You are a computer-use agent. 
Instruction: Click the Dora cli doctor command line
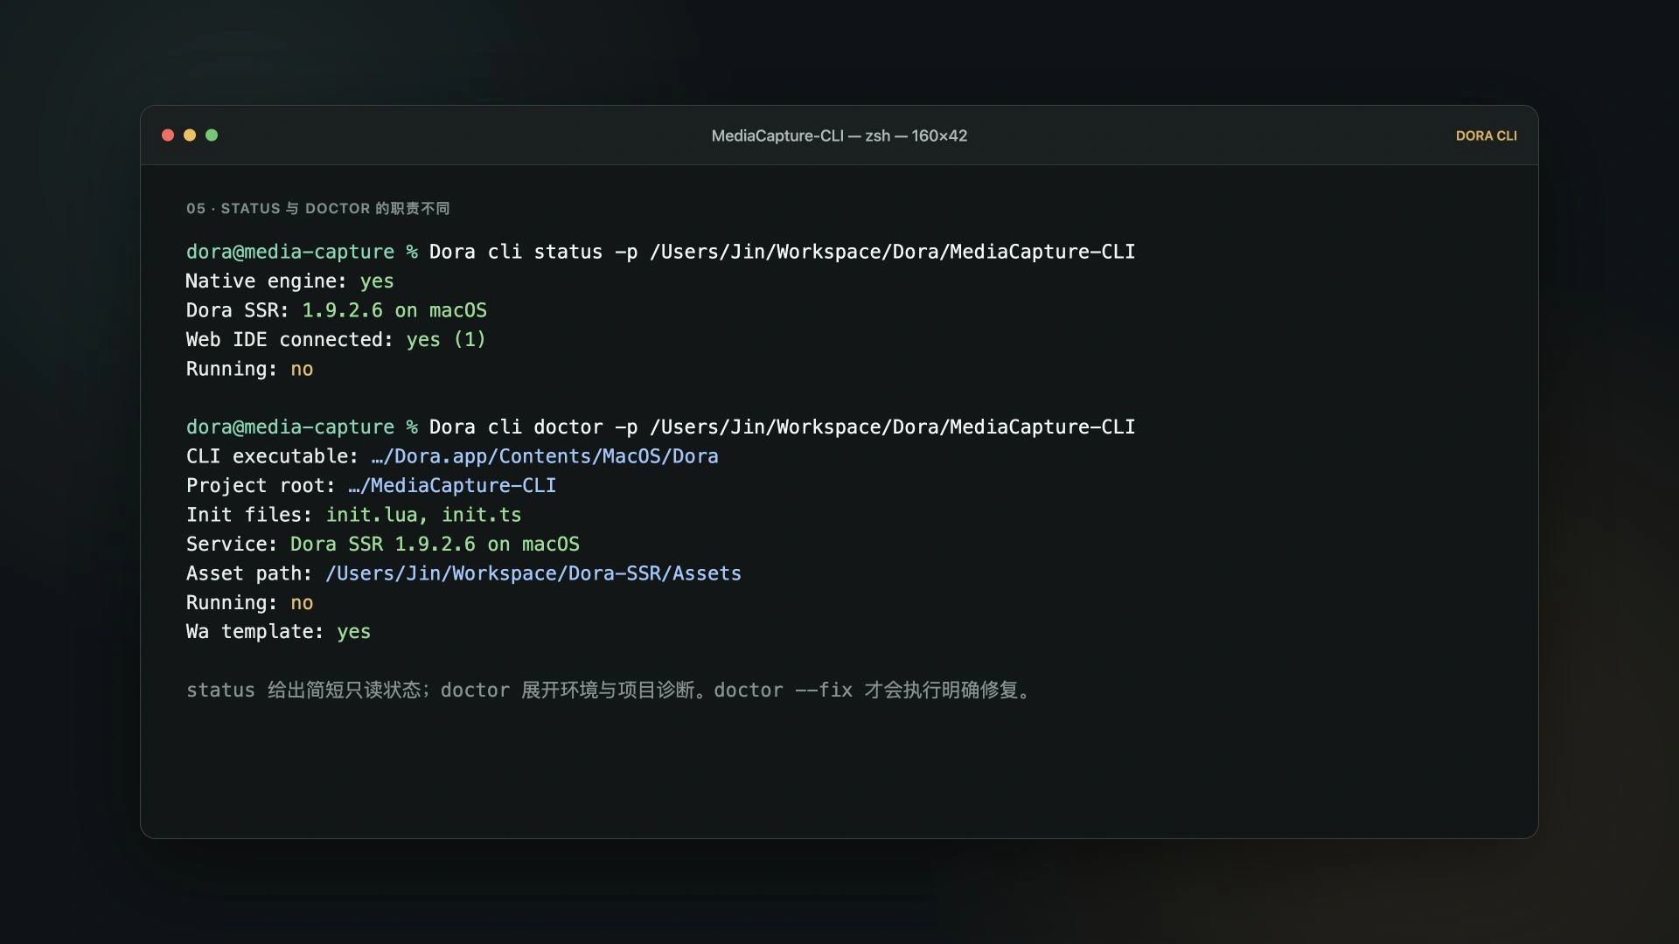click(660, 427)
